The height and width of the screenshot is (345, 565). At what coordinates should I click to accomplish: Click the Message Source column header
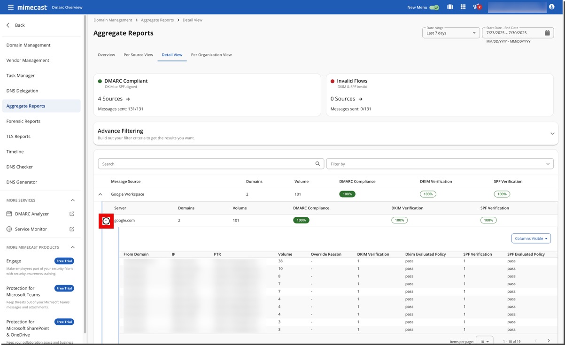[x=125, y=182]
